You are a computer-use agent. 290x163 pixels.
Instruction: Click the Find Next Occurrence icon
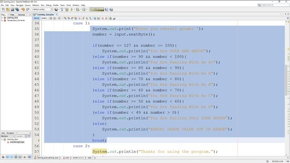coord(72,18)
